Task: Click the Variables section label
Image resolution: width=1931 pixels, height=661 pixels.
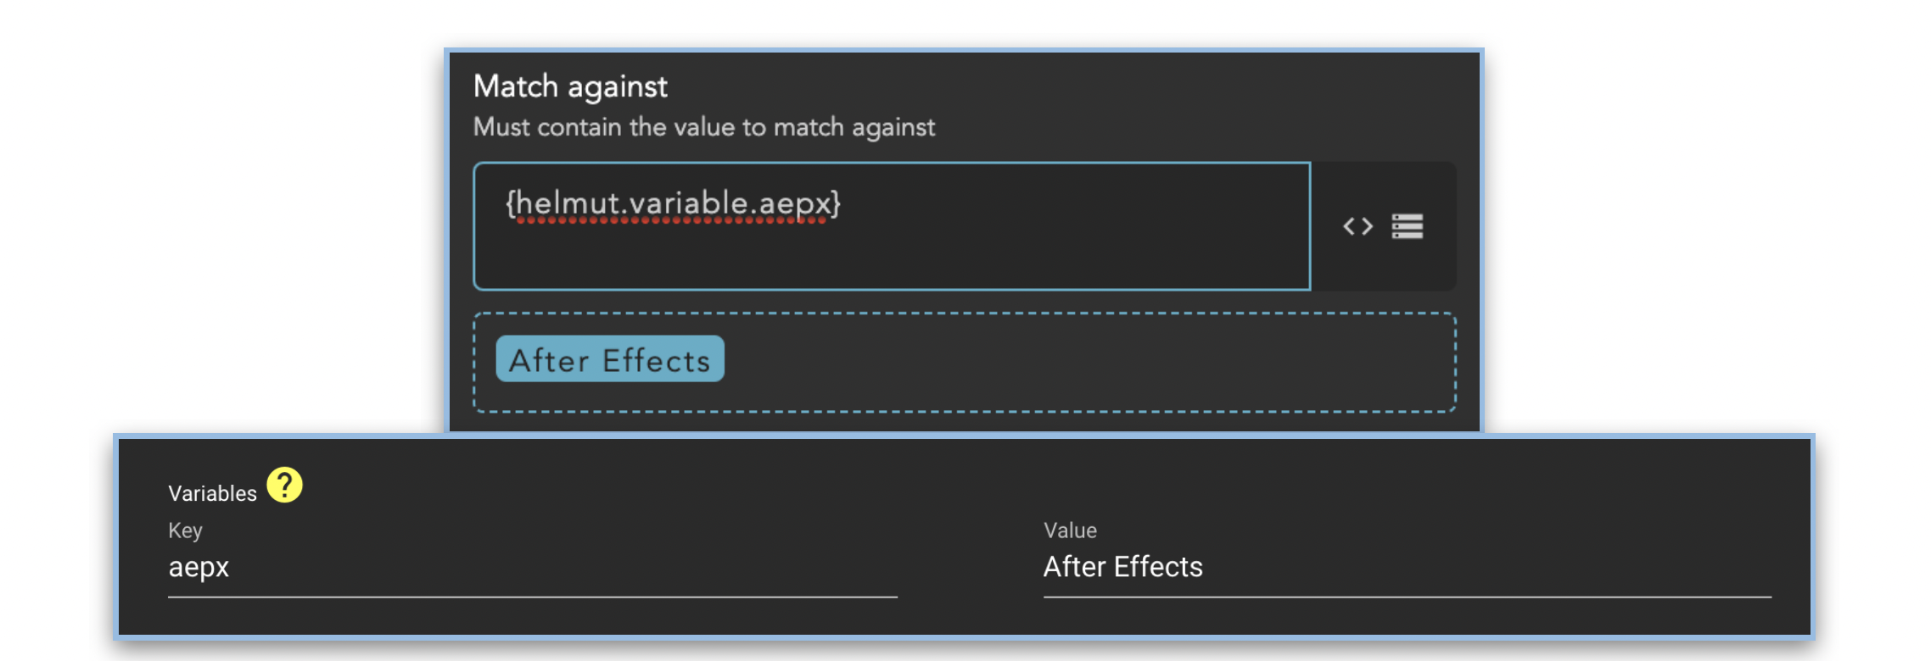Action: click(x=212, y=493)
